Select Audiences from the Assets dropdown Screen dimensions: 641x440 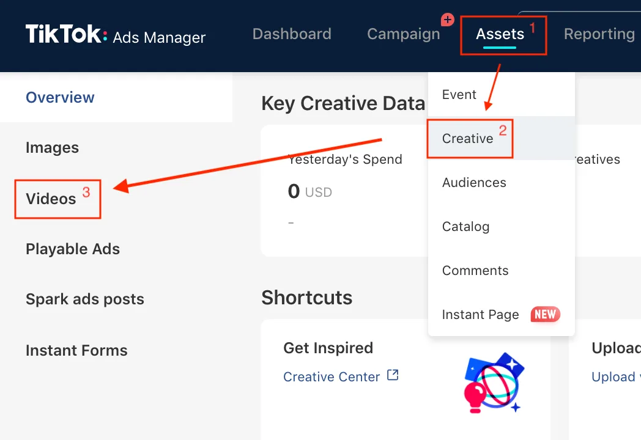tap(474, 182)
